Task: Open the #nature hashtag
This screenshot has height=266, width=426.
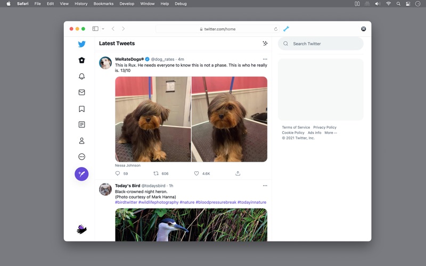Action: (x=187, y=202)
